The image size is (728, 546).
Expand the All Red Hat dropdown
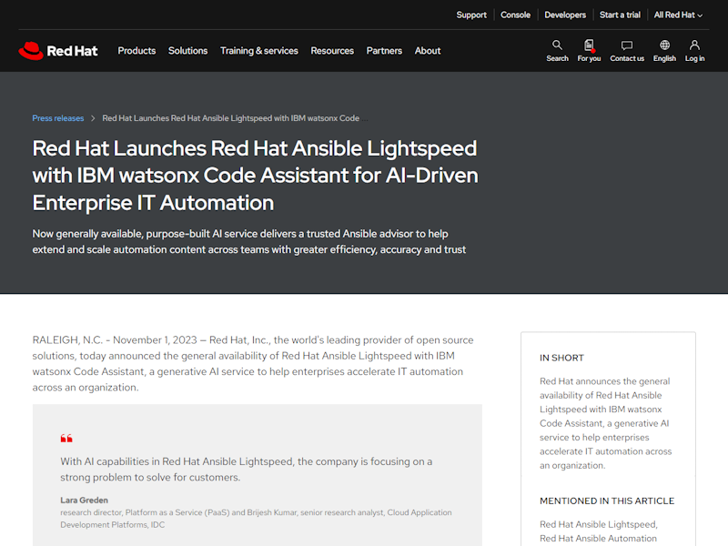(x=677, y=15)
